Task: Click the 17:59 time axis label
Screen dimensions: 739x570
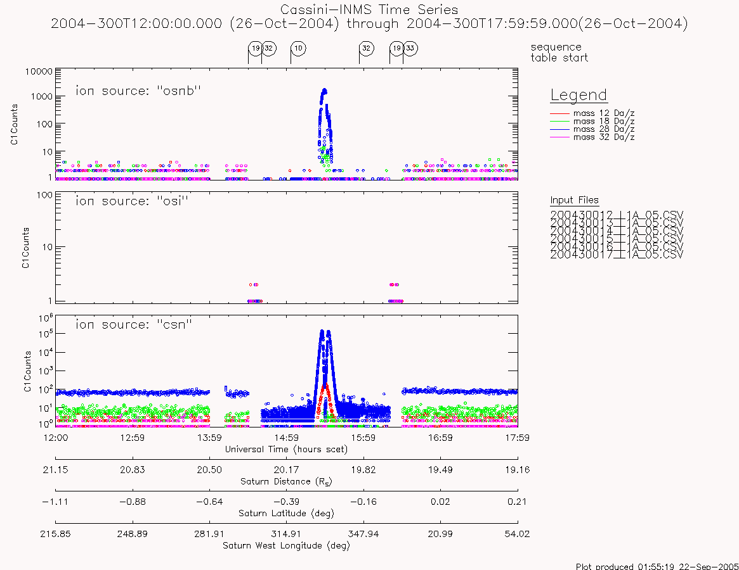Action: [x=518, y=438]
